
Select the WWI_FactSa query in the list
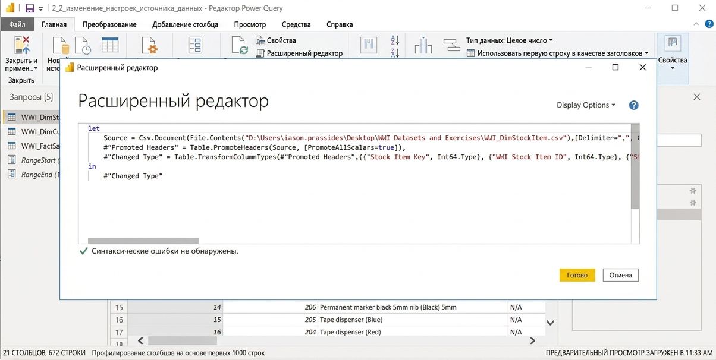pos(32,146)
